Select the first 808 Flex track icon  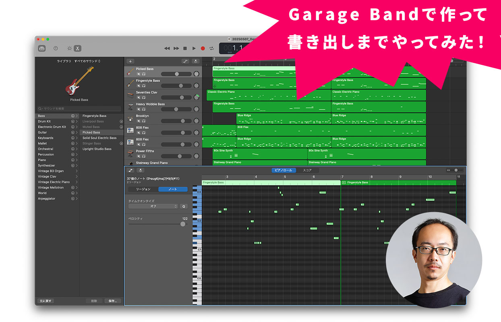click(x=130, y=130)
